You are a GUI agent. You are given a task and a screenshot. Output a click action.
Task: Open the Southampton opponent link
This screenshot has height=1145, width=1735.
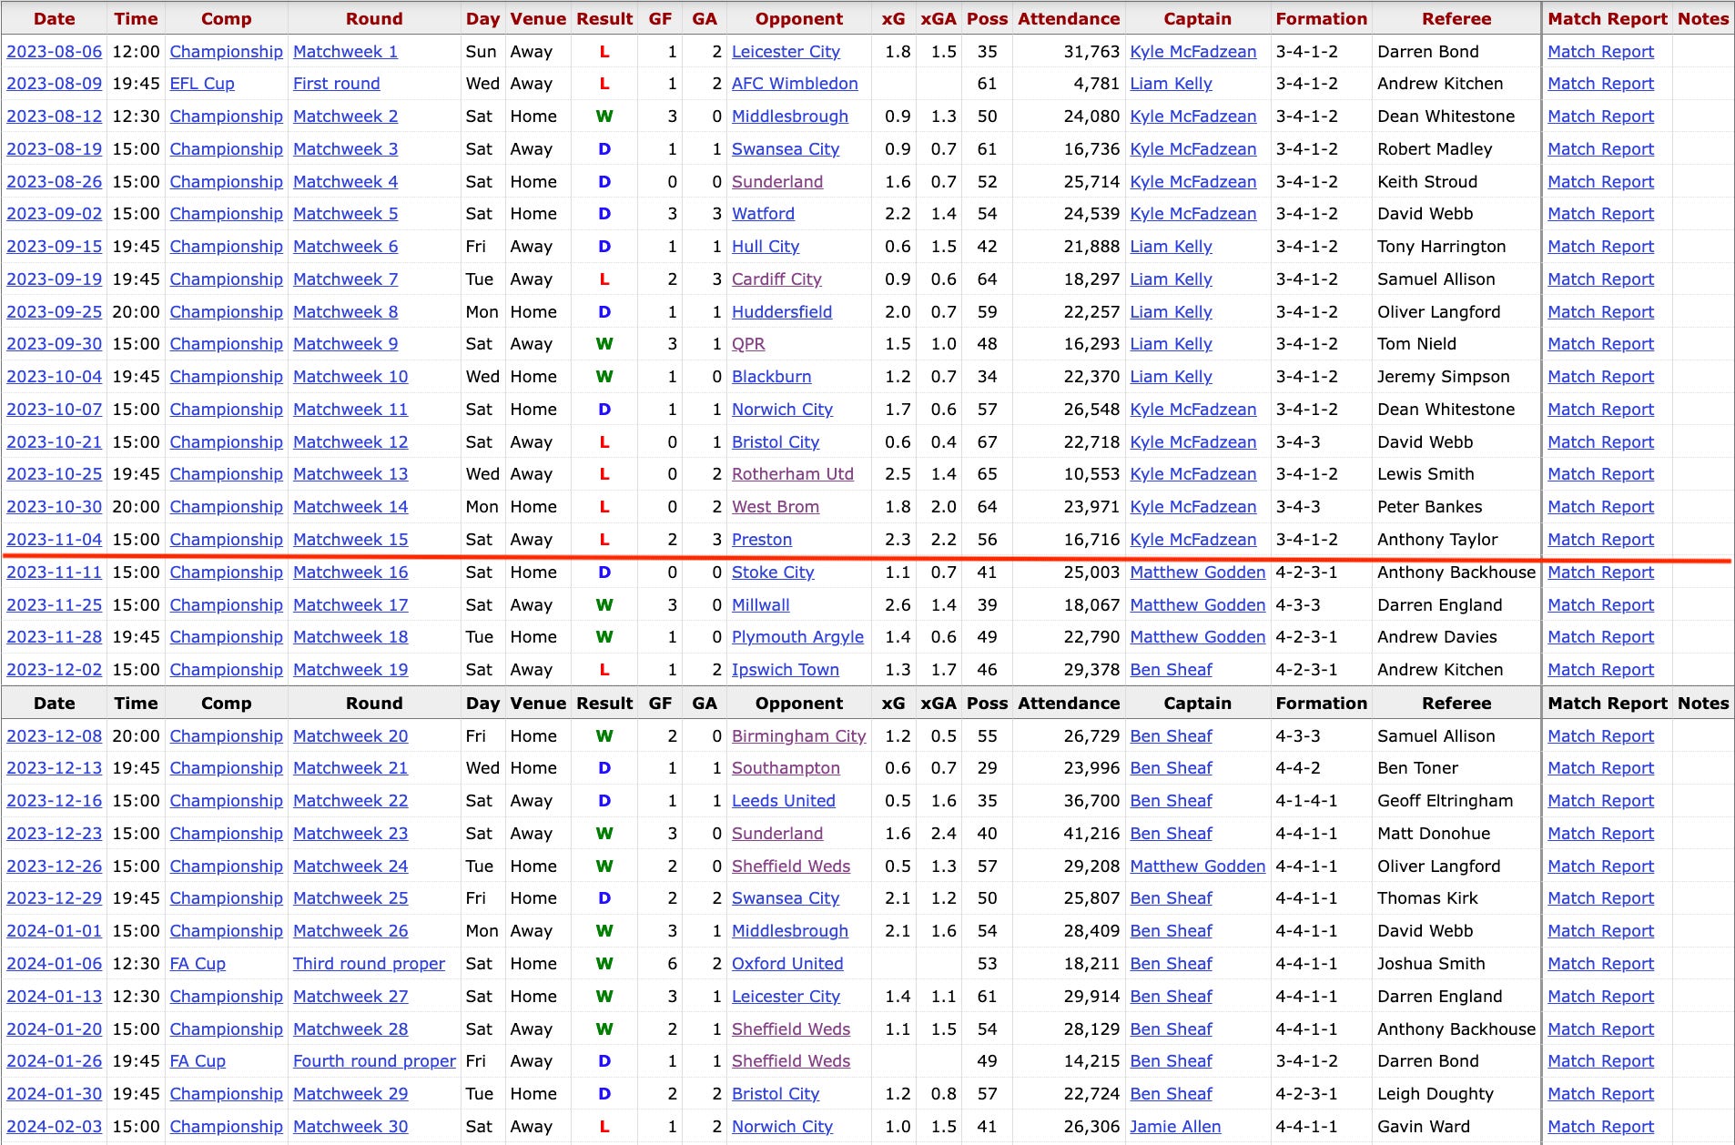click(786, 768)
